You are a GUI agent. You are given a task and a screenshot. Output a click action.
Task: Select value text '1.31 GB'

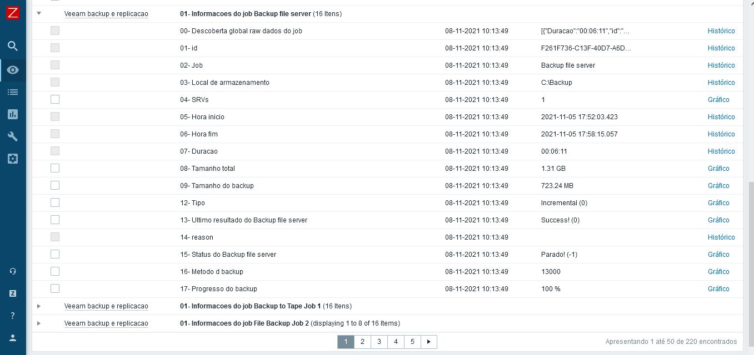pyautogui.click(x=553, y=169)
